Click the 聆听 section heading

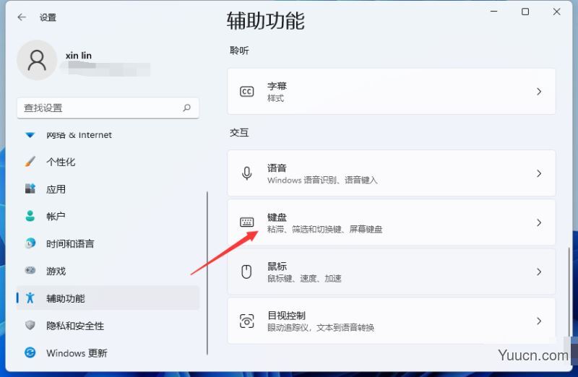click(239, 51)
